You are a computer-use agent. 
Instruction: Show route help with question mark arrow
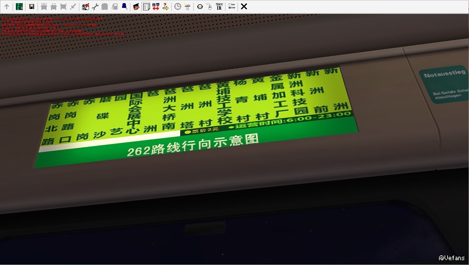click(166, 7)
